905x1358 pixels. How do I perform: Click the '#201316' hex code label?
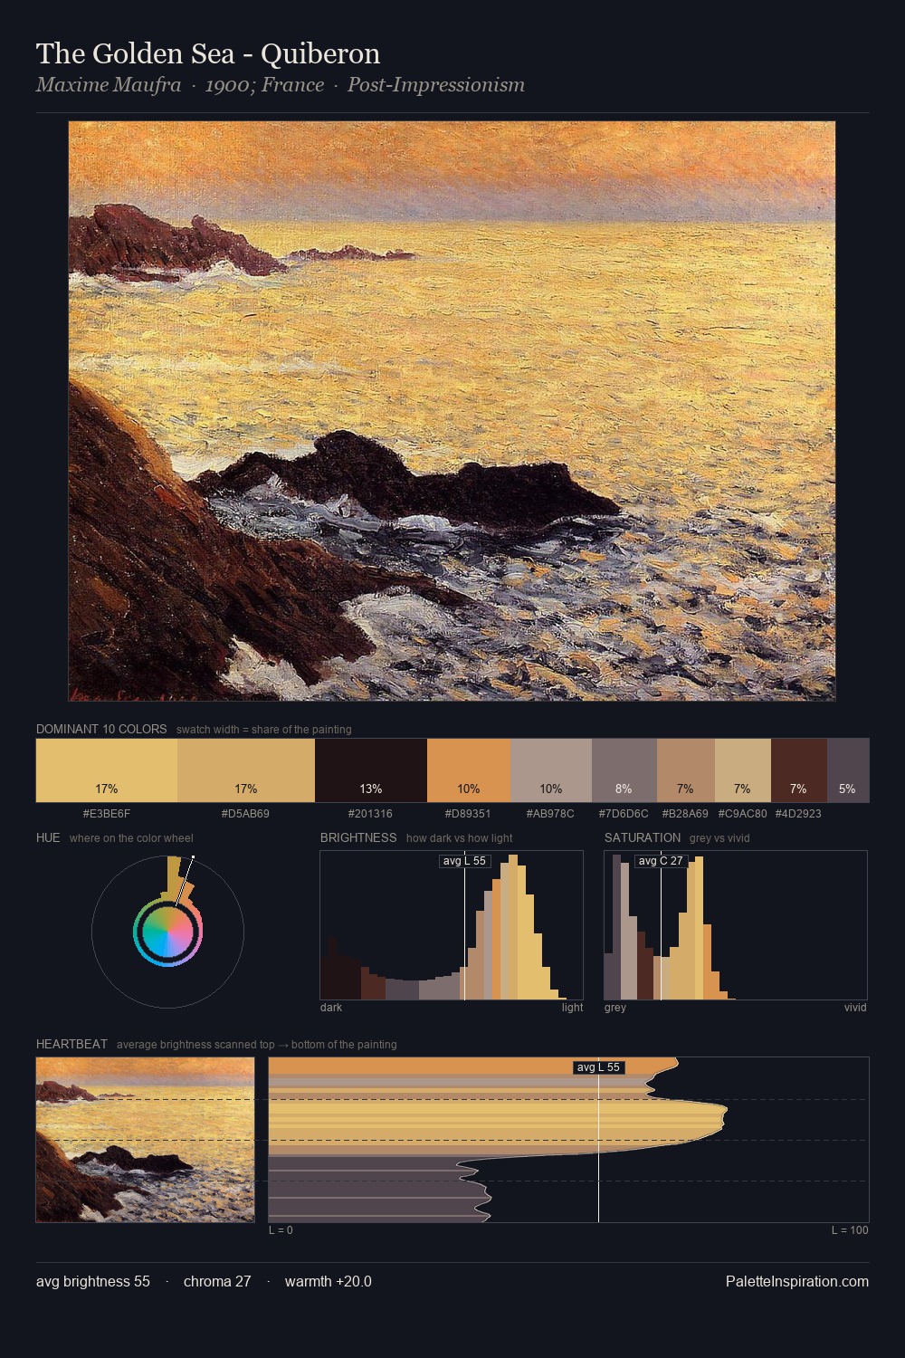[370, 814]
